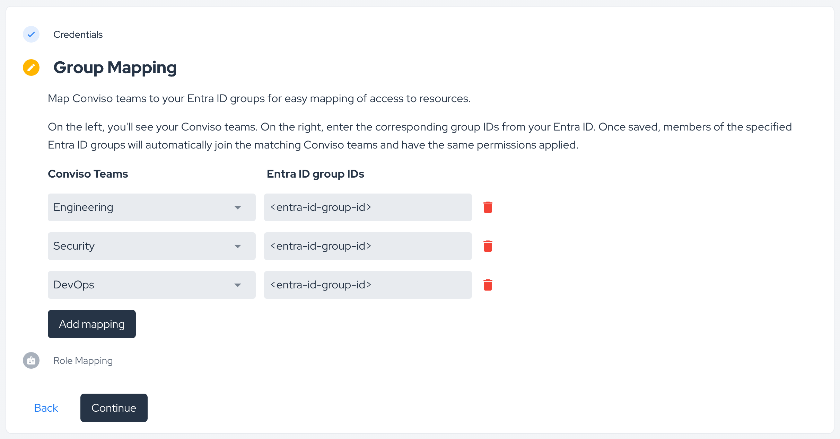Click the Group Mapping pencil icon

[x=31, y=67]
